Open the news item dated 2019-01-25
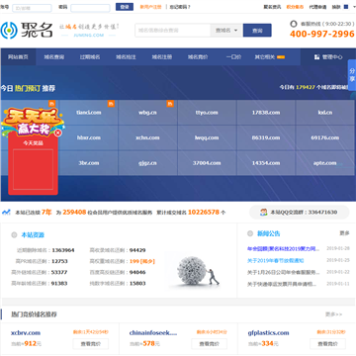Viewport: 356px width, 356px height. click(x=276, y=260)
